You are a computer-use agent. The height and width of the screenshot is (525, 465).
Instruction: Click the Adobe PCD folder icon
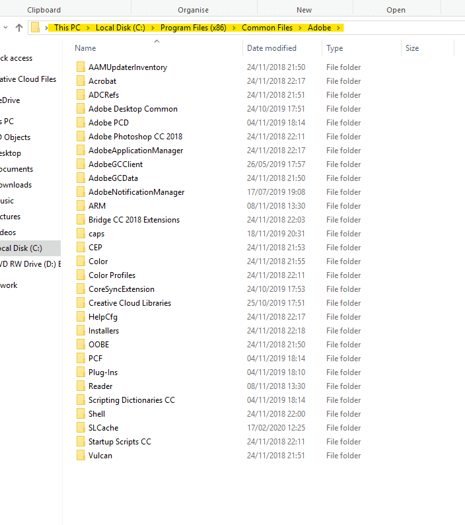(81, 123)
